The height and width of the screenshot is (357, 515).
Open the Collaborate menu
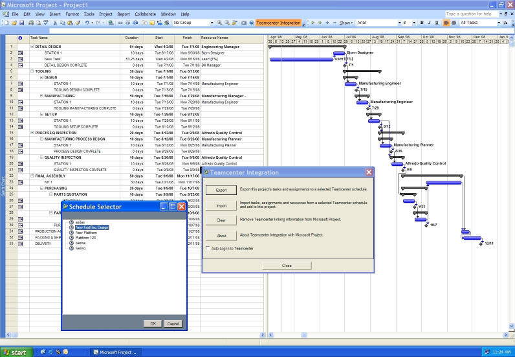click(x=145, y=14)
